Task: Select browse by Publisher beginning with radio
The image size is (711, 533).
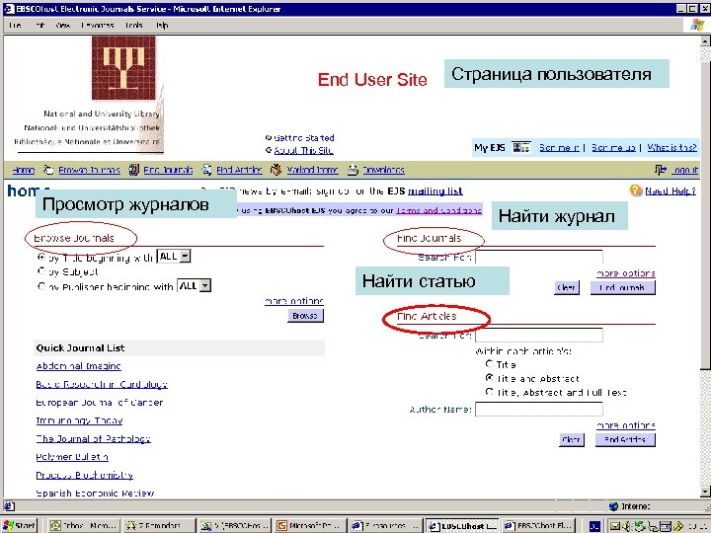Action: click(41, 286)
